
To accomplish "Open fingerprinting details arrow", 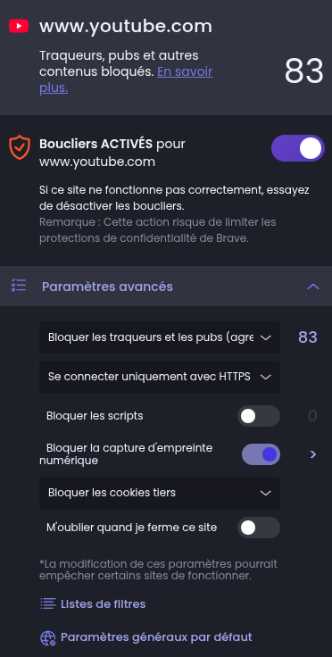I will coord(312,454).
